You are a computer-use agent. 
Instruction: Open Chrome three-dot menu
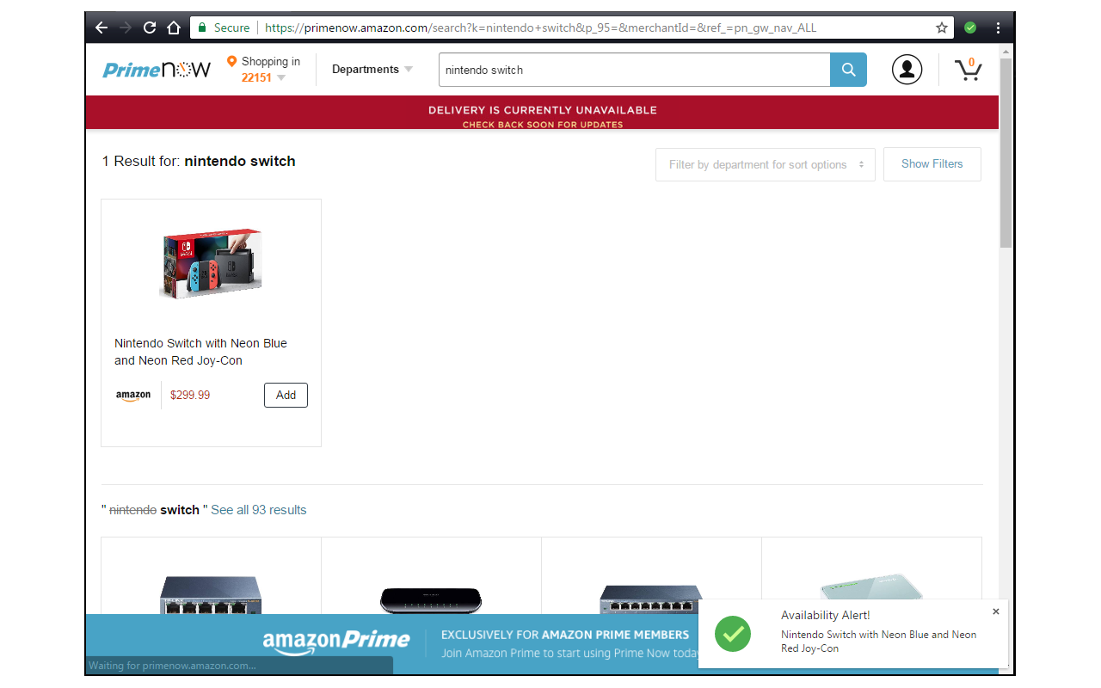[x=998, y=28]
